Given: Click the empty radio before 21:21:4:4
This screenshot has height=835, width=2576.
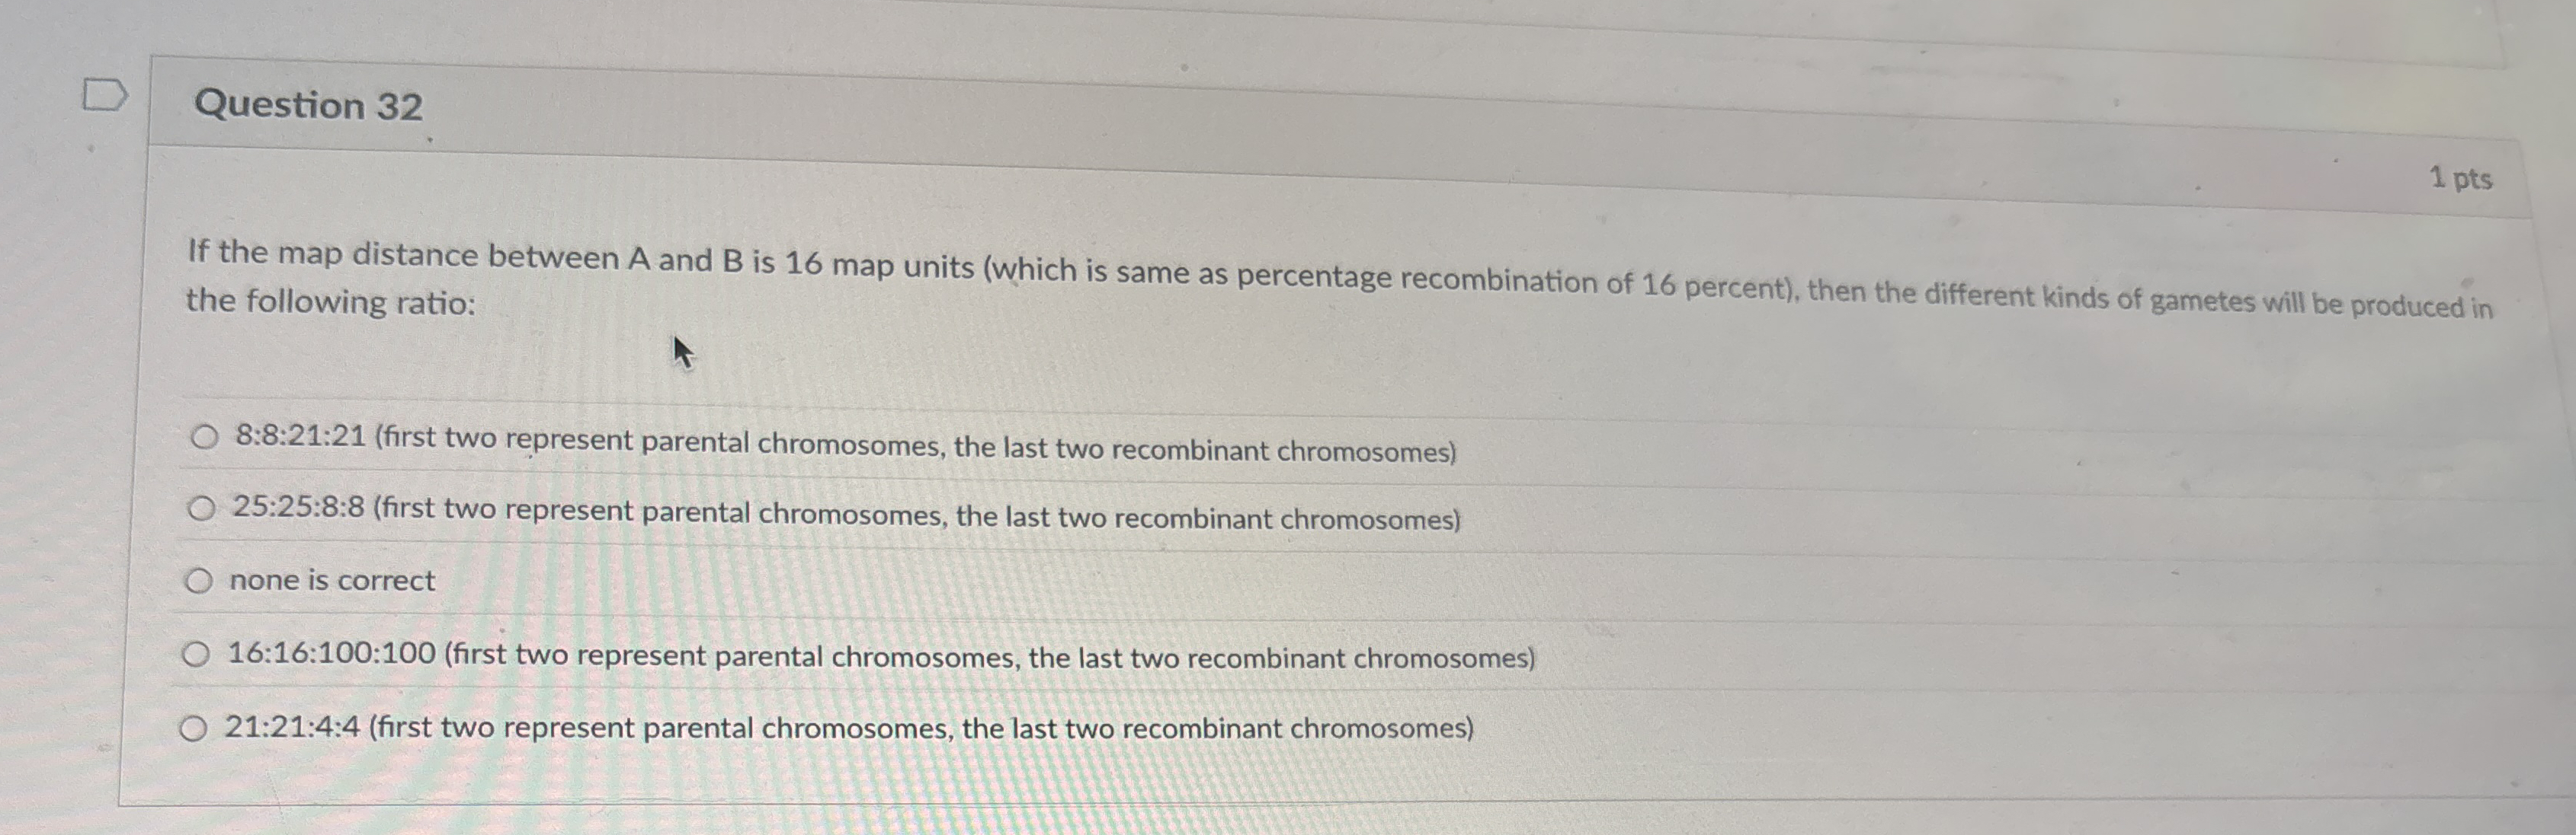Looking at the screenshot, I should (x=194, y=730).
